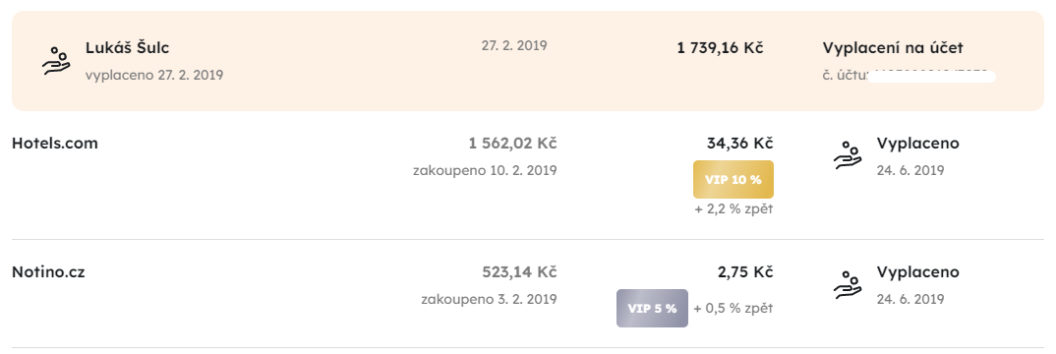Click the + 2,2 % zpět text
The image size is (1056, 354).
[x=733, y=209]
